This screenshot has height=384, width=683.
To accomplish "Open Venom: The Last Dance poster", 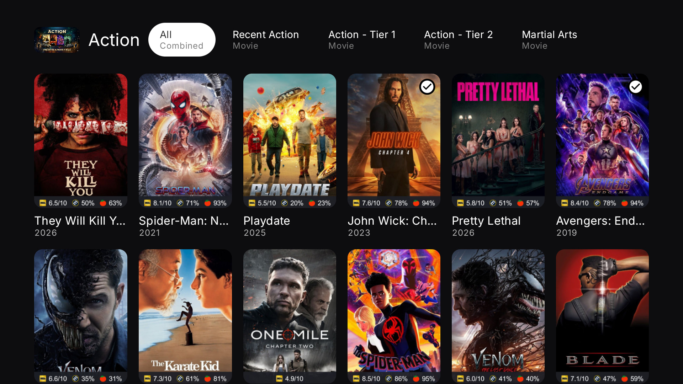I will [498, 311].
